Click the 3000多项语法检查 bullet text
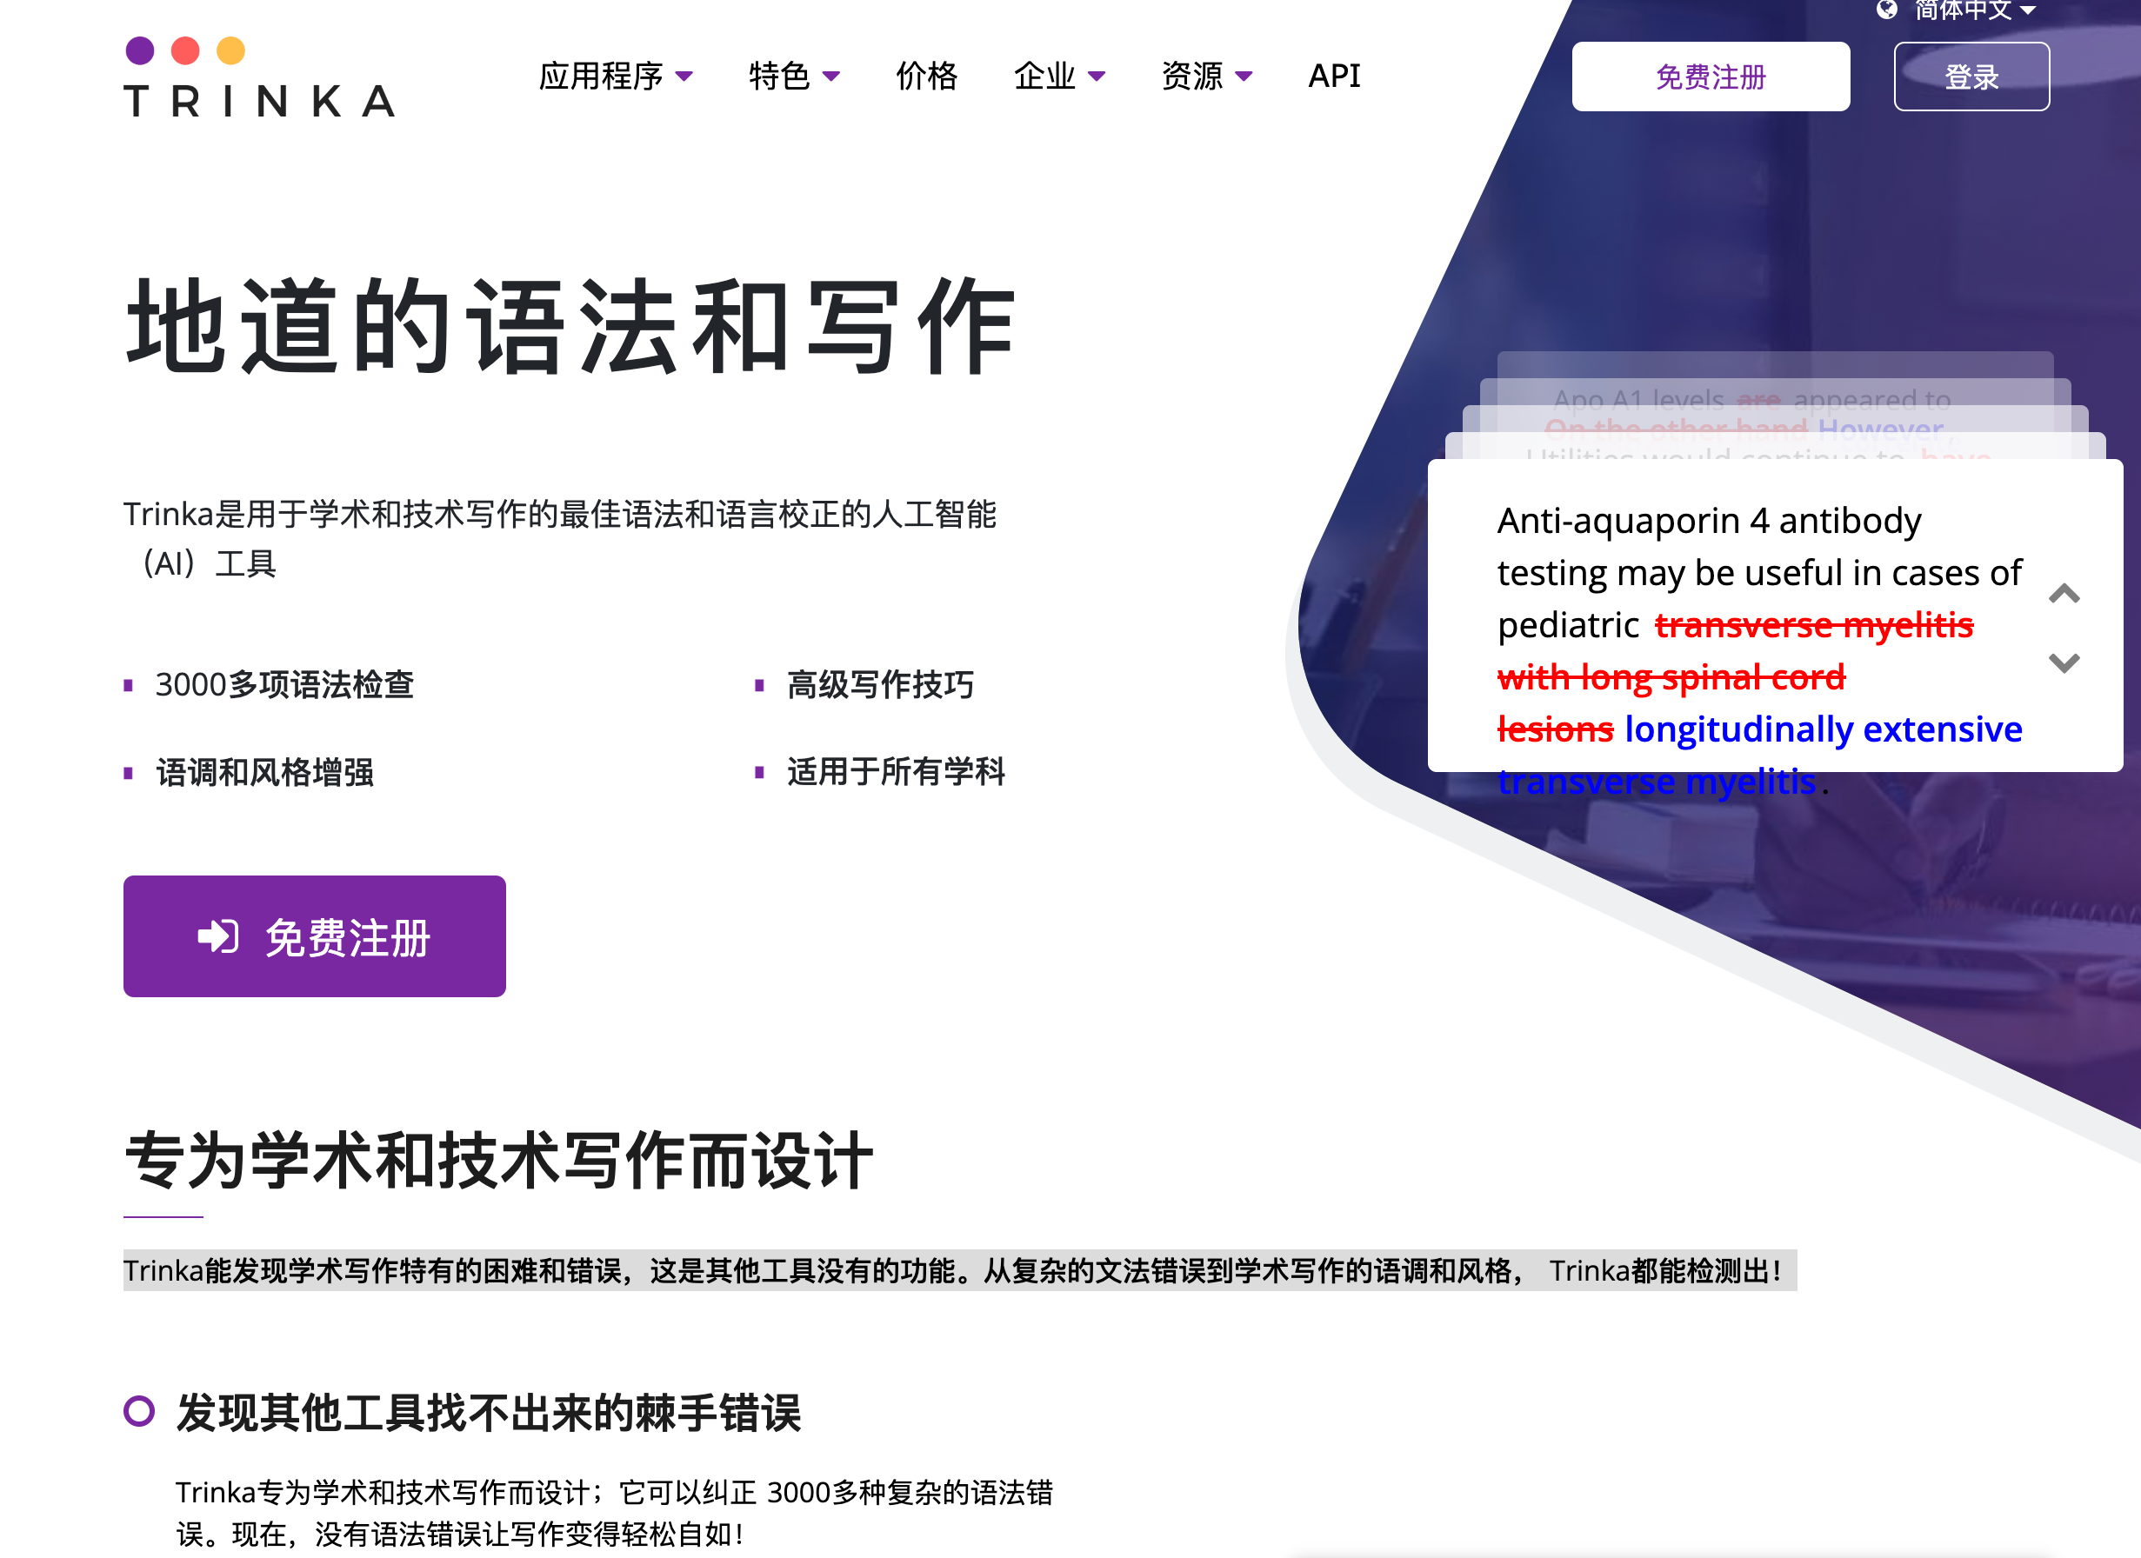Image resolution: width=2141 pixels, height=1558 pixels. coord(285,684)
